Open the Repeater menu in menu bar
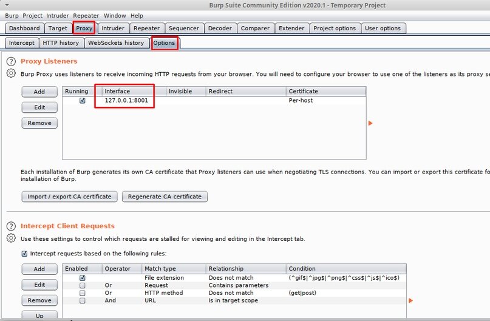Image resolution: width=490 pixels, height=321 pixels. (x=86, y=16)
